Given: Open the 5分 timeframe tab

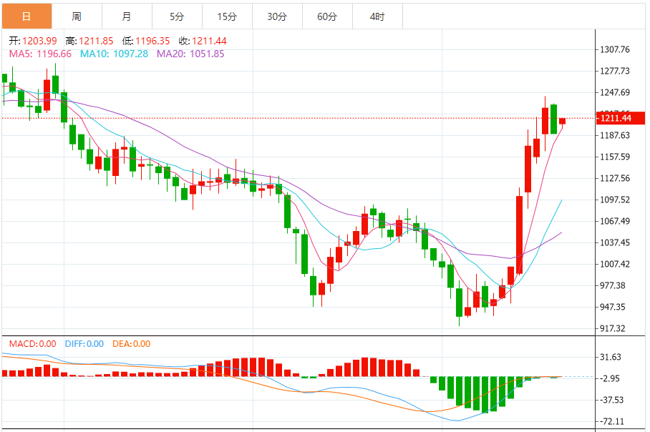Looking at the screenshot, I should click(x=177, y=16).
